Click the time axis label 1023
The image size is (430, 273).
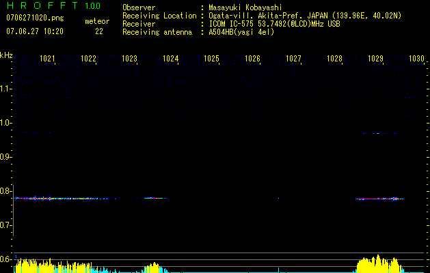click(129, 59)
